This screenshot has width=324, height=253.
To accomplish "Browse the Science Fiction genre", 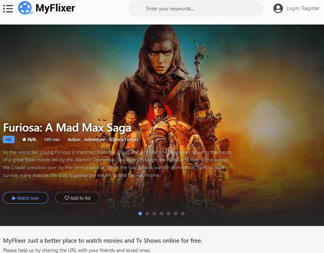I will point(123,140).
